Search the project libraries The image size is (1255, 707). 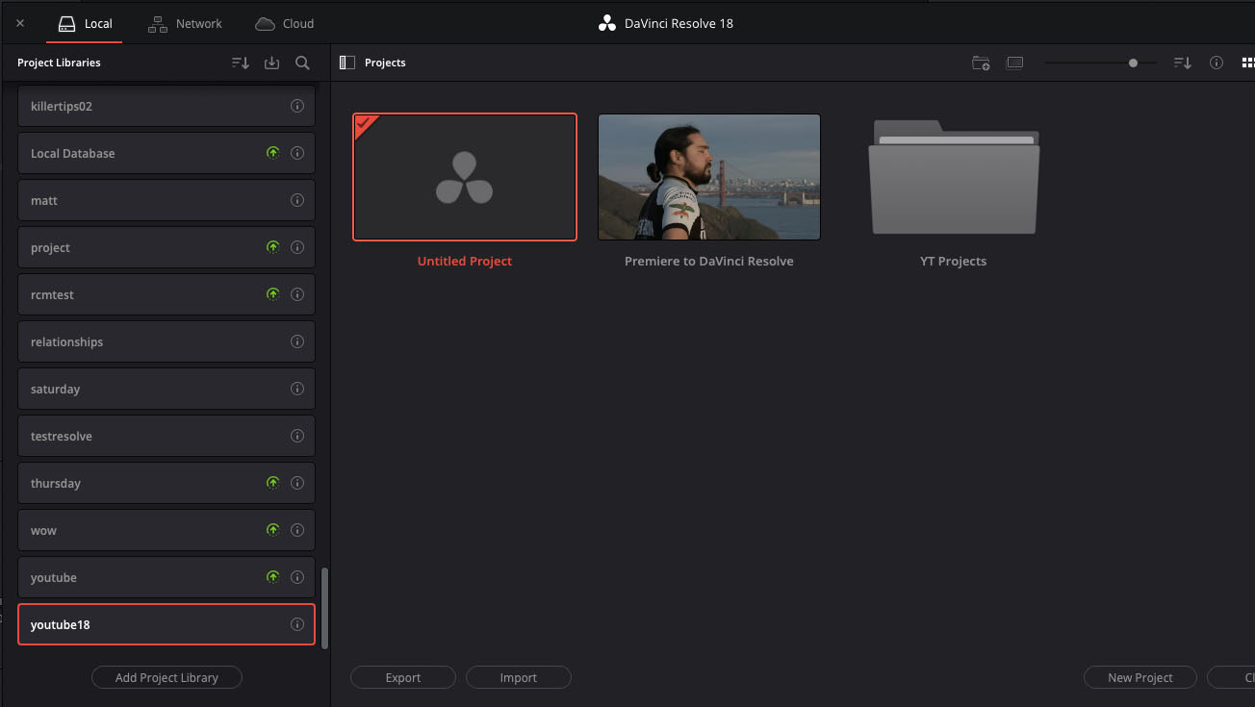coord(302,63)
